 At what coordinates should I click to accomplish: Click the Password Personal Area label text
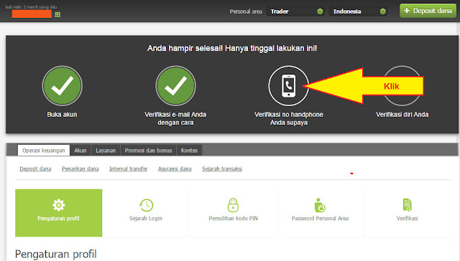coord(320,218)
